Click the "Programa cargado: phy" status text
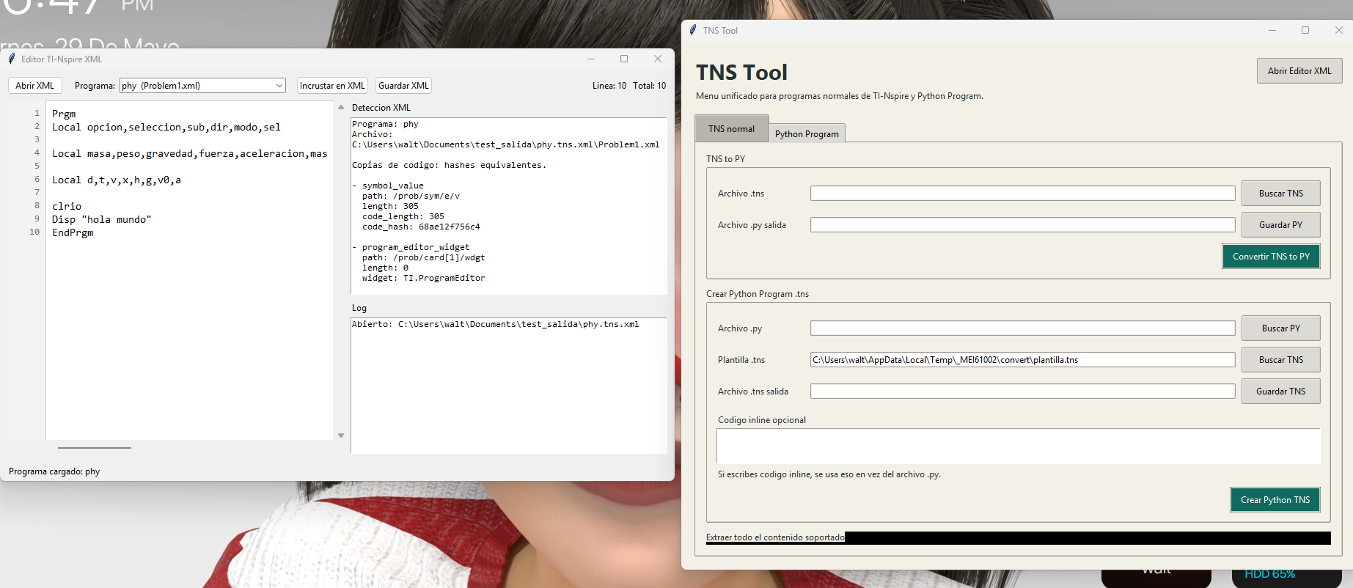This screenshot has width=1353, height=588. tap(54, 471)
